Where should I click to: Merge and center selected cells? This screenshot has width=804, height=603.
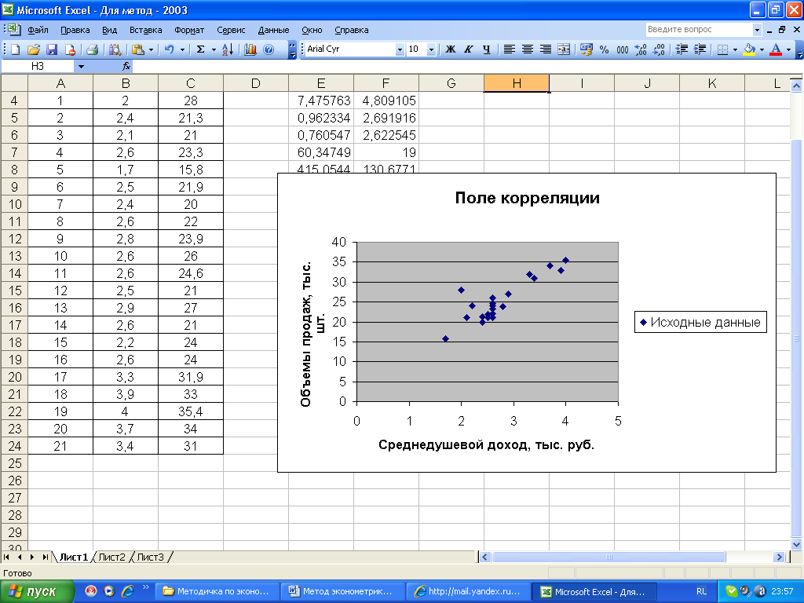click(564, 49)
